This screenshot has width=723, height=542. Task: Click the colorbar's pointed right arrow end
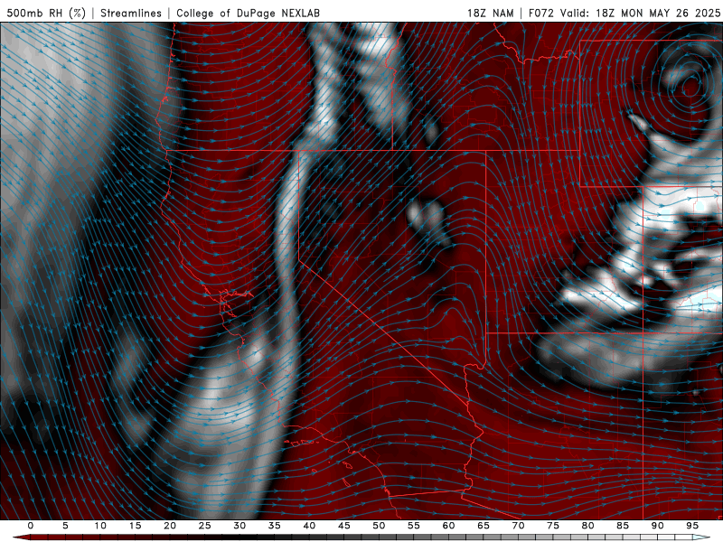tap(702, 537)
